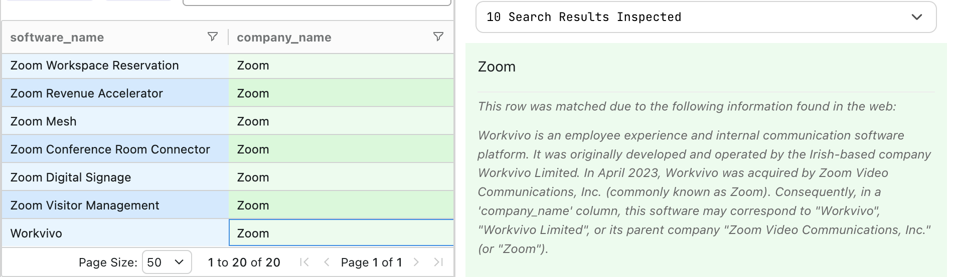953x277 pixels.
Task: Click company cell in Zoom Mesh row
Action: coord(341,121)
